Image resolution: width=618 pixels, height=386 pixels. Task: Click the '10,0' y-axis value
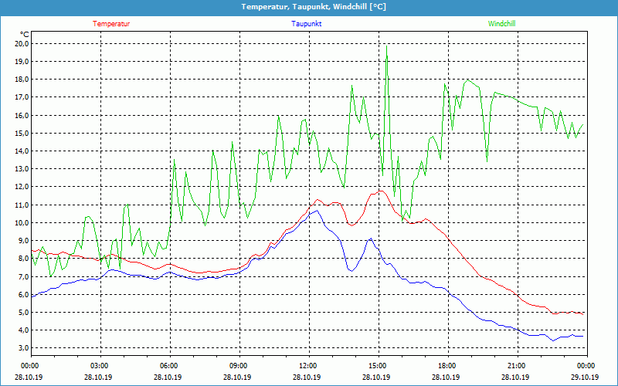tap(22, 222)
